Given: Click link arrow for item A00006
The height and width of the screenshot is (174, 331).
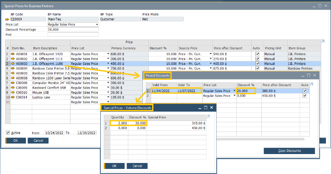Looking at the screenshot, I should pyautogui.click(x=13, y=78).
